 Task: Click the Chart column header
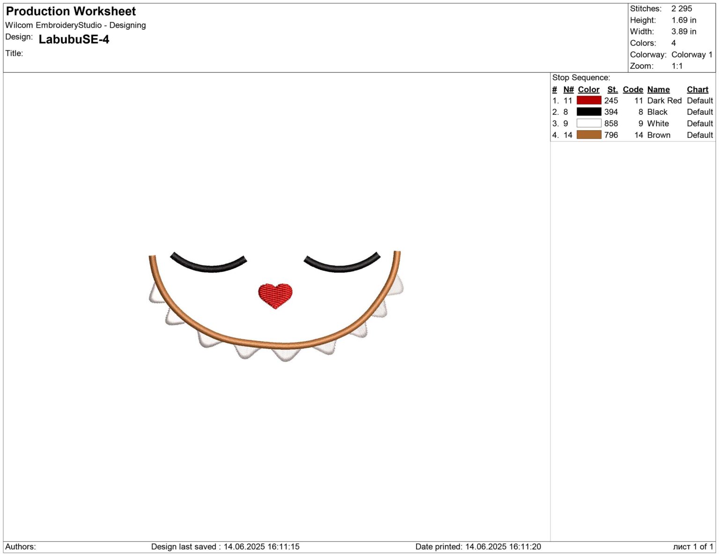click(x=697, y=89)
